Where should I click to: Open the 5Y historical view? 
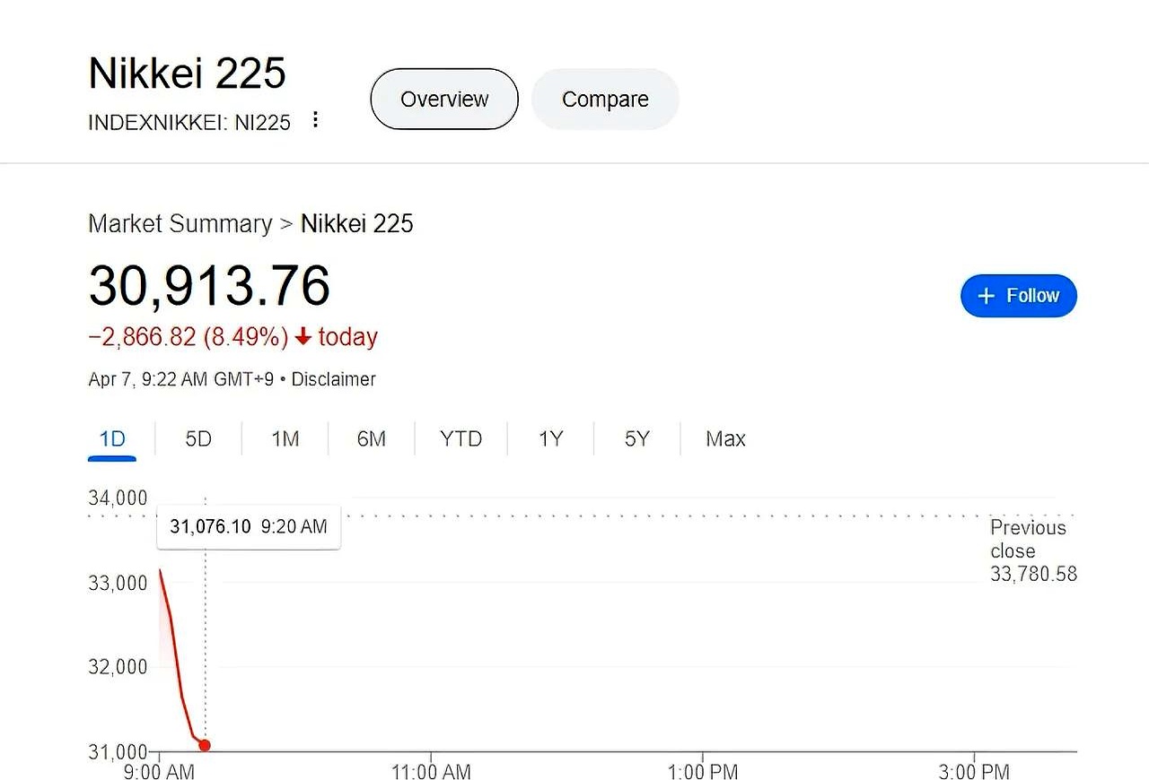click(636, 438)
